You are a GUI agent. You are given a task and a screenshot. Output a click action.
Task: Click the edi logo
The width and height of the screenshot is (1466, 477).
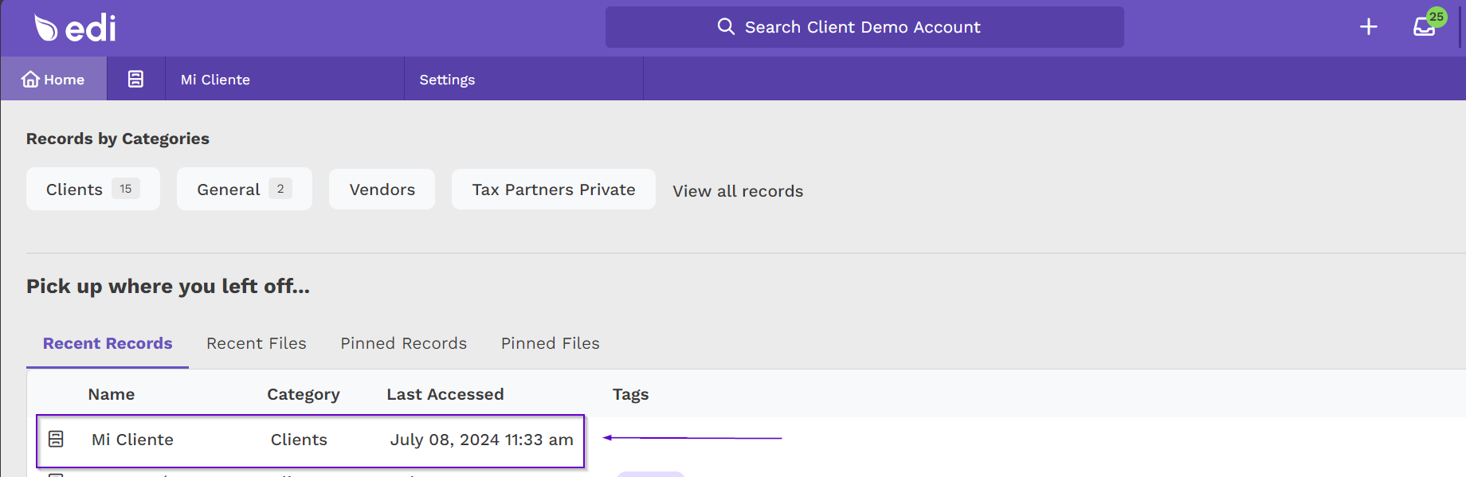[75, 28]
